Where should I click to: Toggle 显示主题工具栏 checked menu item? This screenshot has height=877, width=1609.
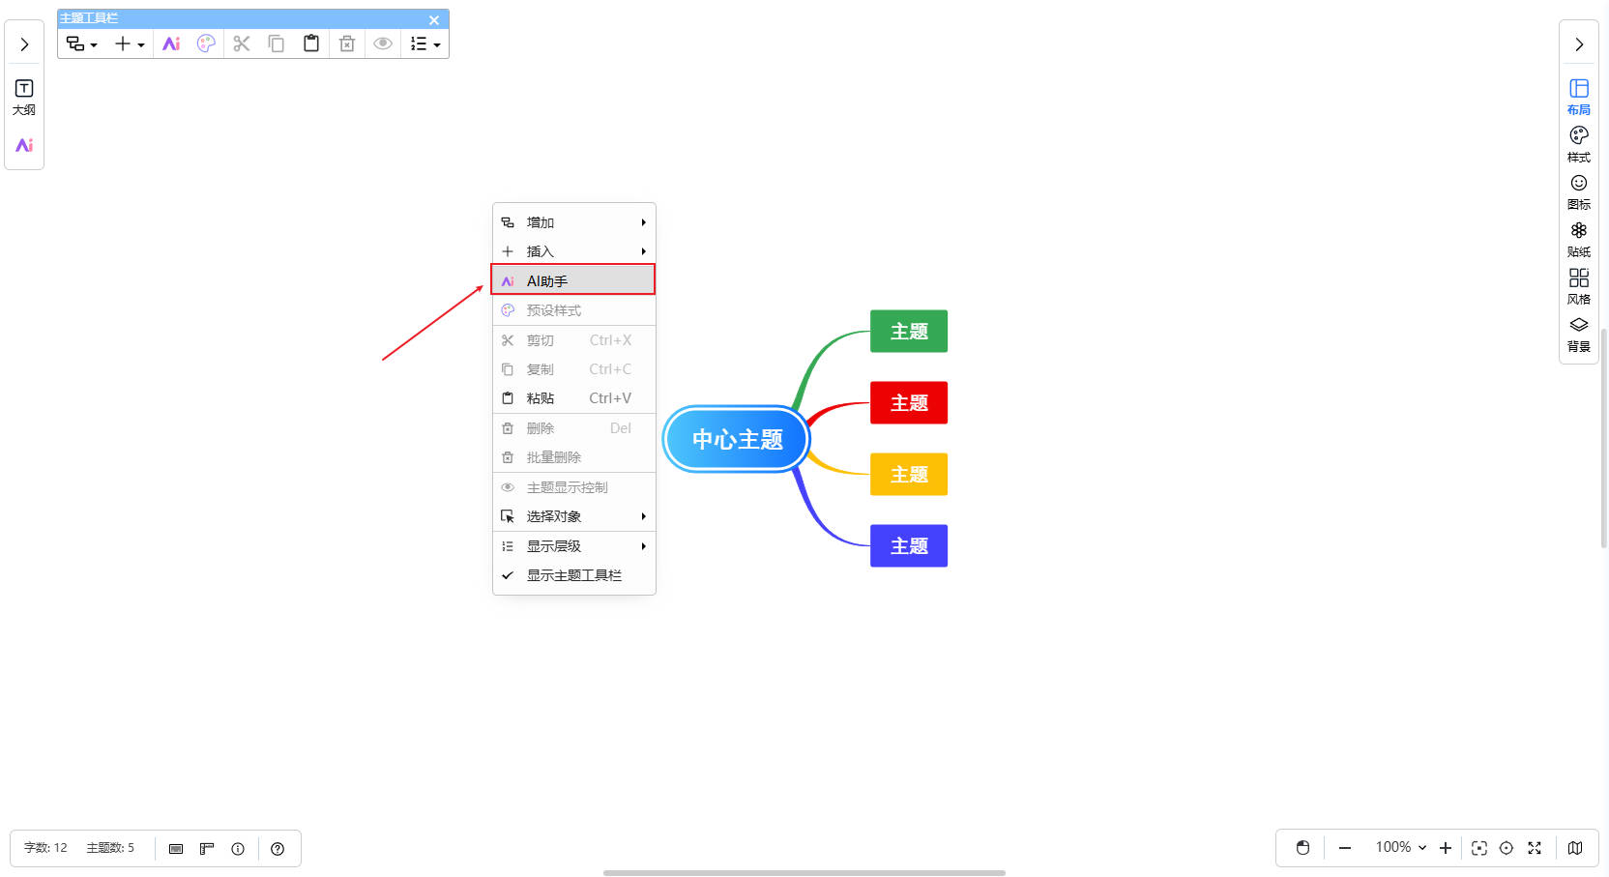pyautogui.click(x=573, y=575)
